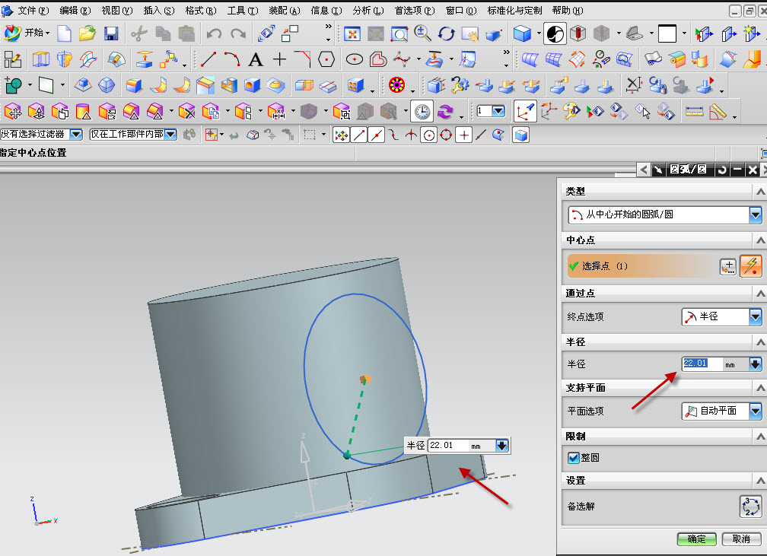Viewport: 767px width, 556px height.
Task: Open the panel 半径 value options arrow
Action: [x=755, y=364]
